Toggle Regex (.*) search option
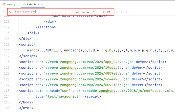This screenshot has height=112, width=175. click(x=93, y=12)
